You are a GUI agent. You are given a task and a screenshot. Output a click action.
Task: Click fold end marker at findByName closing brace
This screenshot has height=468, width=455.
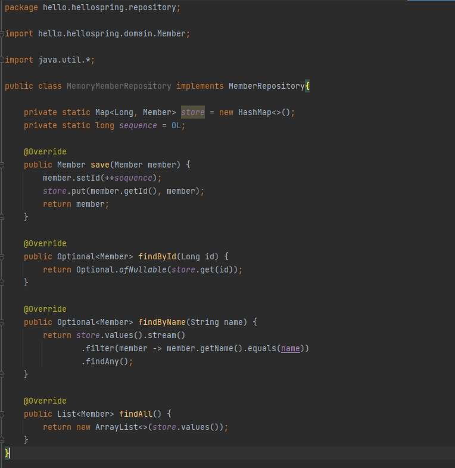tap(2, 374)
